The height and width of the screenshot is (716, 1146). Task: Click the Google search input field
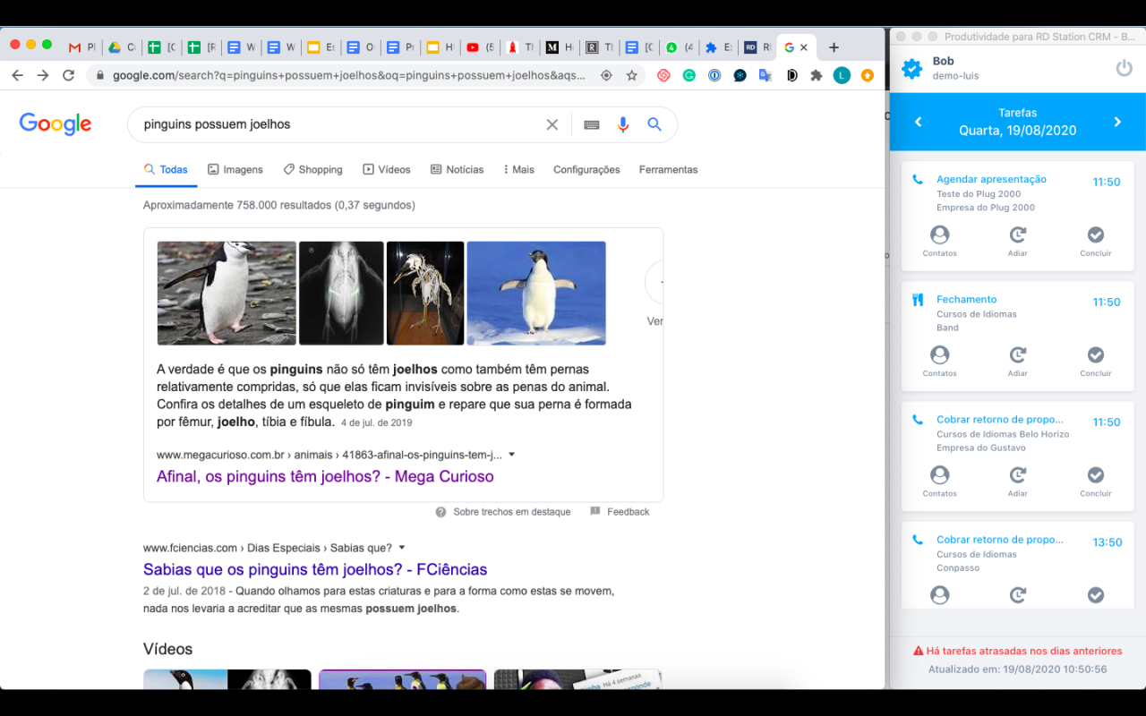(x=340, y=124)
